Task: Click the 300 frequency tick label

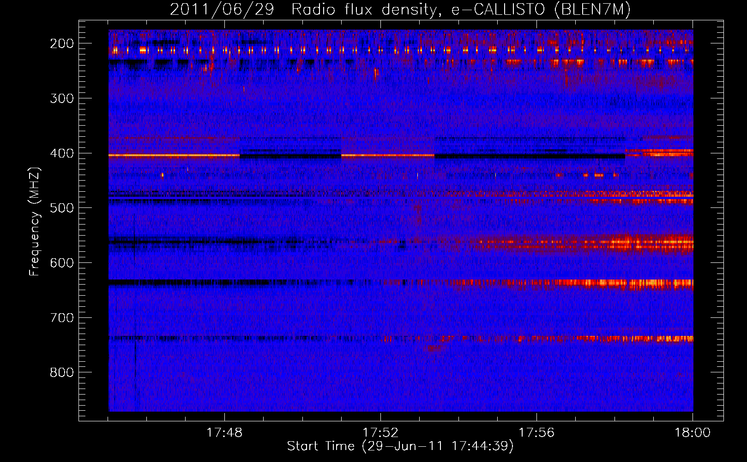Action: [x=62, y=98]
